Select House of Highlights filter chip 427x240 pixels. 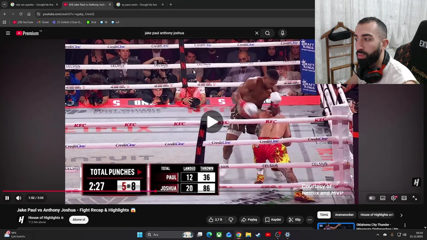point(377,215)
